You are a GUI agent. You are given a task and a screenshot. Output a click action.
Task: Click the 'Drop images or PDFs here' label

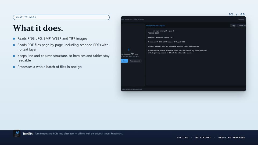point(129,54)
